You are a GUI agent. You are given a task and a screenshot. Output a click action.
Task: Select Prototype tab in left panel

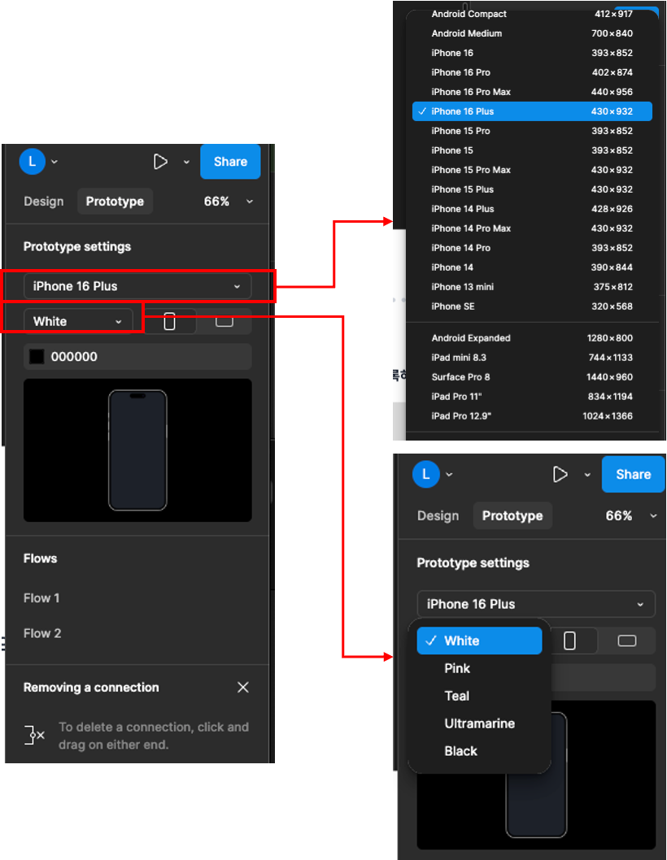[115, 202]
